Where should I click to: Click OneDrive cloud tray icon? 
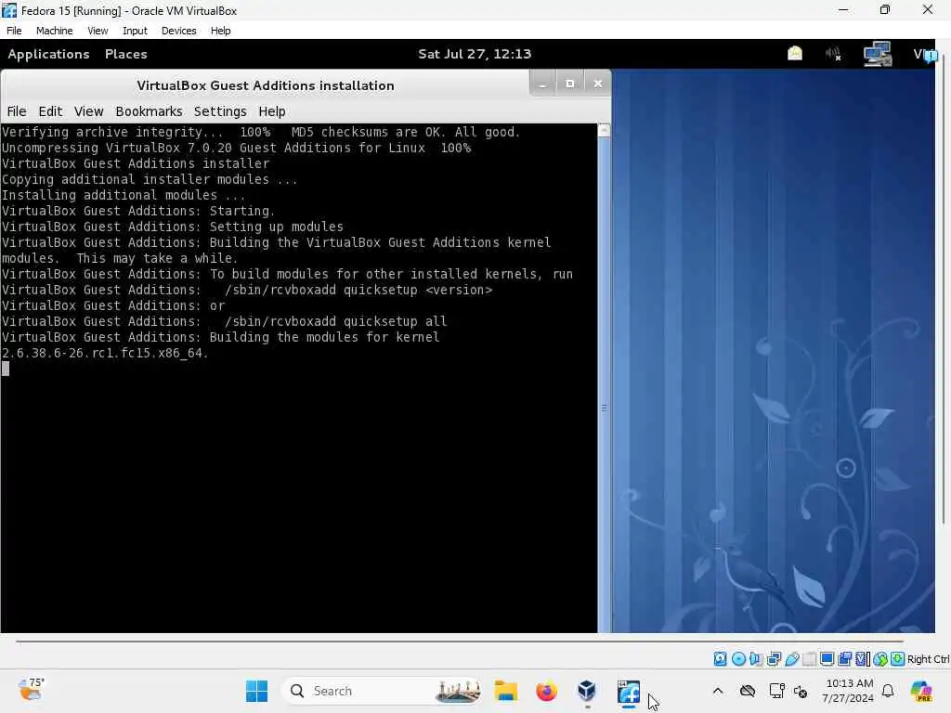click(748, 691)
